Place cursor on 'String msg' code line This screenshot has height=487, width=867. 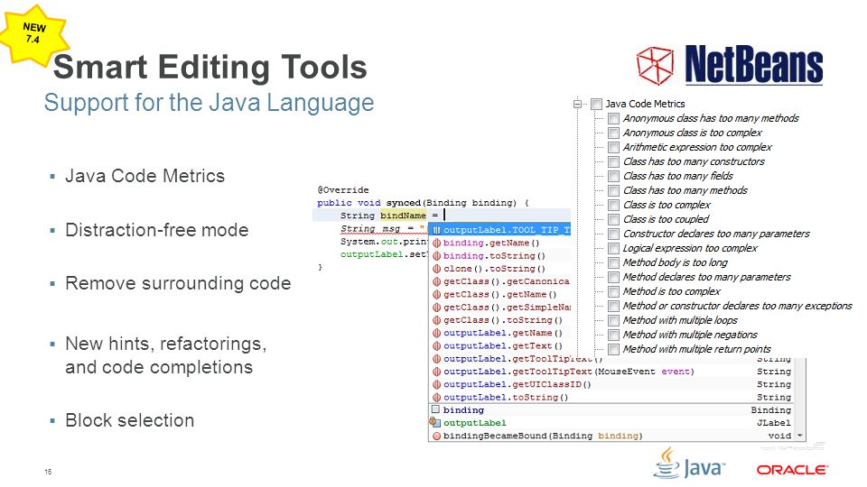pos(383,228)
